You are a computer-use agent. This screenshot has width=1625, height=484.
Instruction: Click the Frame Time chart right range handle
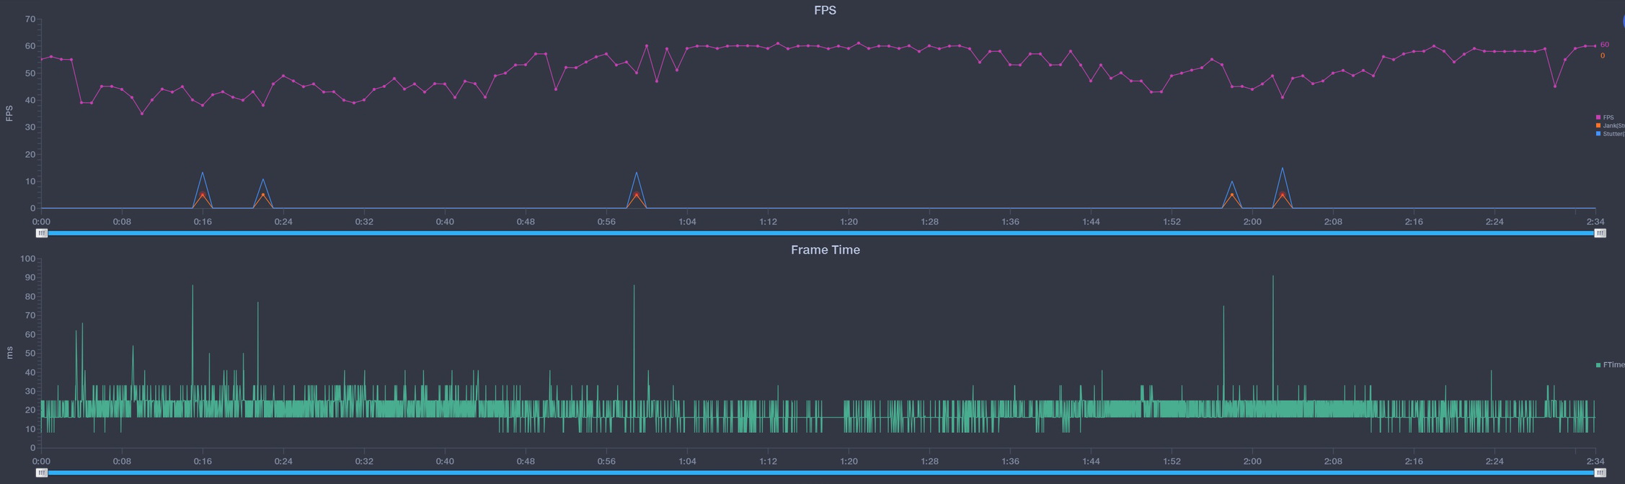1600,473
